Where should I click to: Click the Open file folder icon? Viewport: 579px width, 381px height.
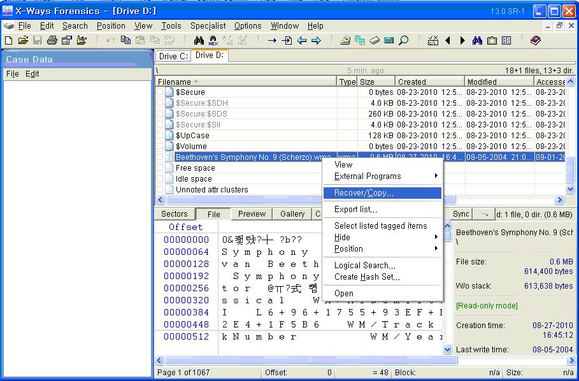[23, 40]
